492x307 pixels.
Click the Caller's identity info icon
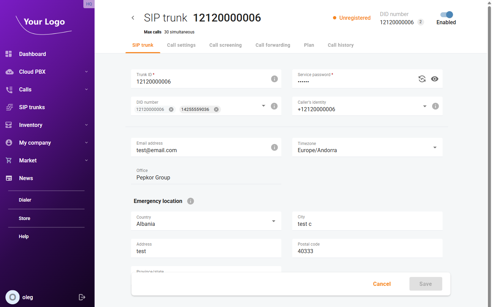tap(435, 106)
